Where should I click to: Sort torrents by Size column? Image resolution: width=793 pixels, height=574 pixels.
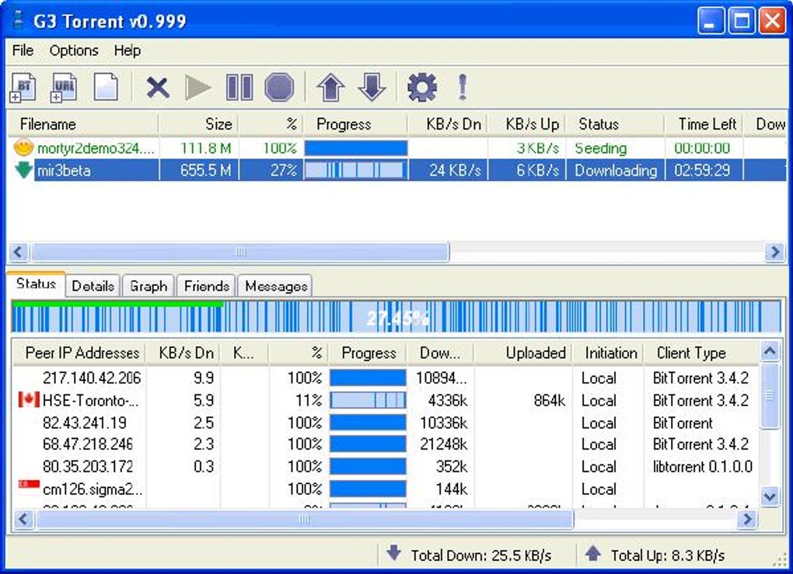click(199, 124)
